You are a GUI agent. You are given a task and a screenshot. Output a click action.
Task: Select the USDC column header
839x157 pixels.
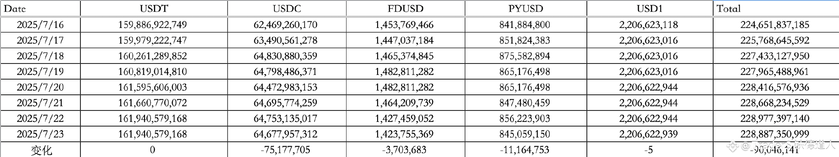tap(287, 8)
